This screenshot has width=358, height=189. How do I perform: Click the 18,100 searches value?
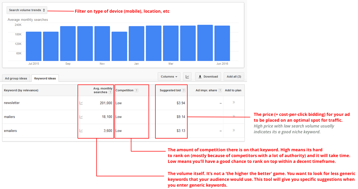[107, 117]
